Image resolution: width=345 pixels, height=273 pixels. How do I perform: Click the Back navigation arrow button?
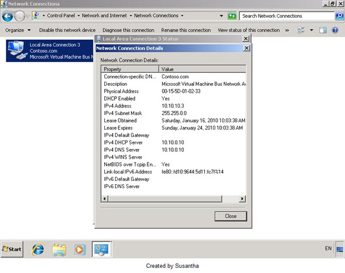coord(7,16)
